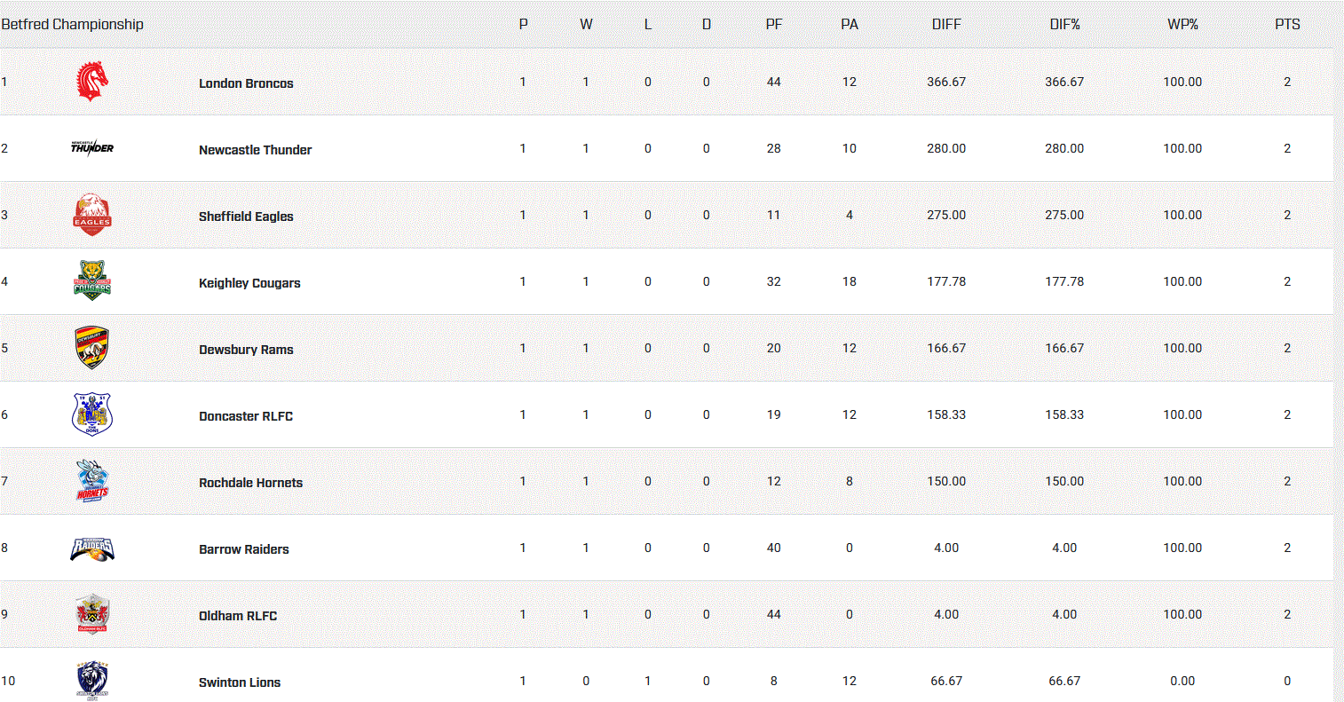
Task: Click the London Broncos horse logo
Action: 92,81
